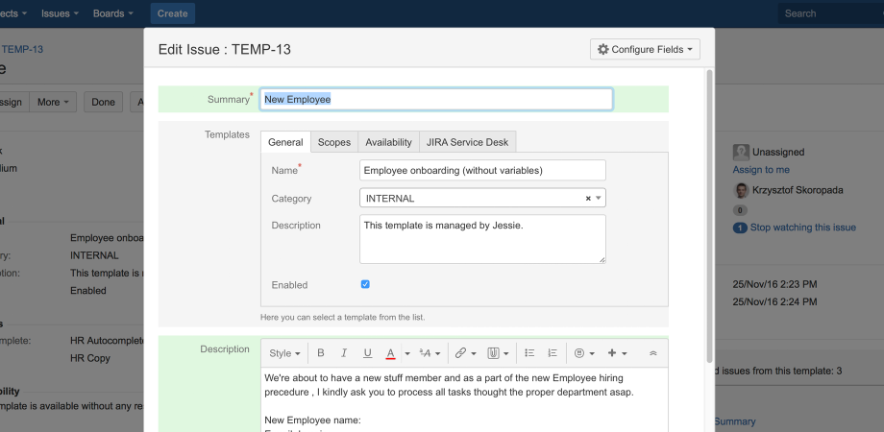This screenshot has height=432, width=884.
Task: Click the Summary input field
Action: (x=436, y=99)
